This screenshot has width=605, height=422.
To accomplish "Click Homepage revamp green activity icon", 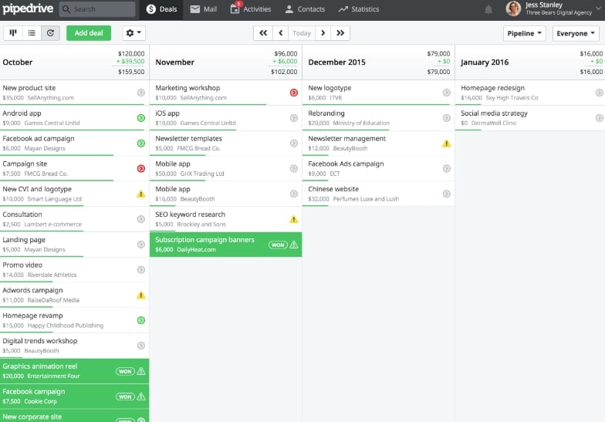I will [141, 320].
